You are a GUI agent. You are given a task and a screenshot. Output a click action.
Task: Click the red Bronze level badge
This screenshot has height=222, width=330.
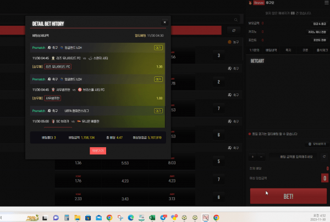[x=258, y=3]
